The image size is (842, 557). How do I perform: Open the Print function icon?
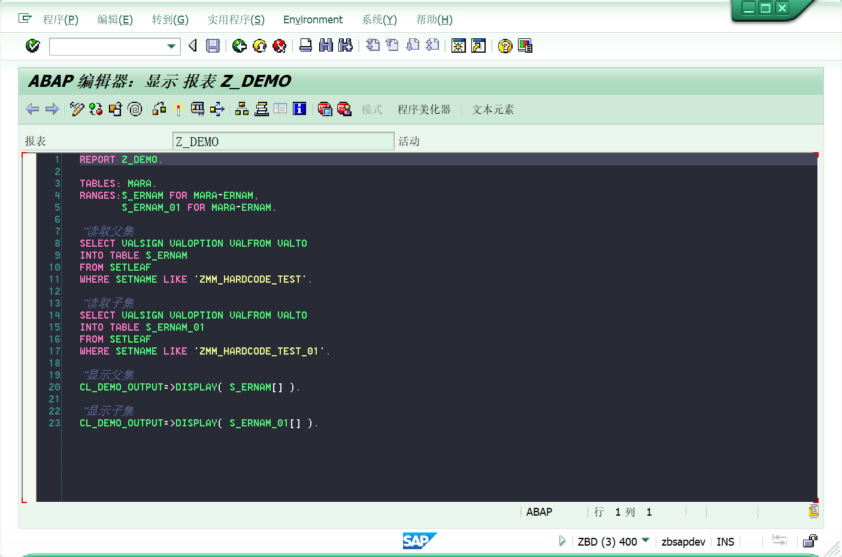[x=305, y=46]
